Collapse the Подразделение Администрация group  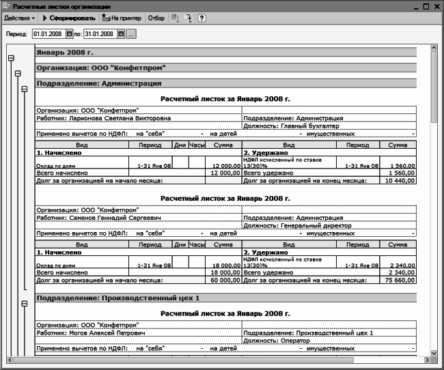pyautogui.click(x=25, y=89)
